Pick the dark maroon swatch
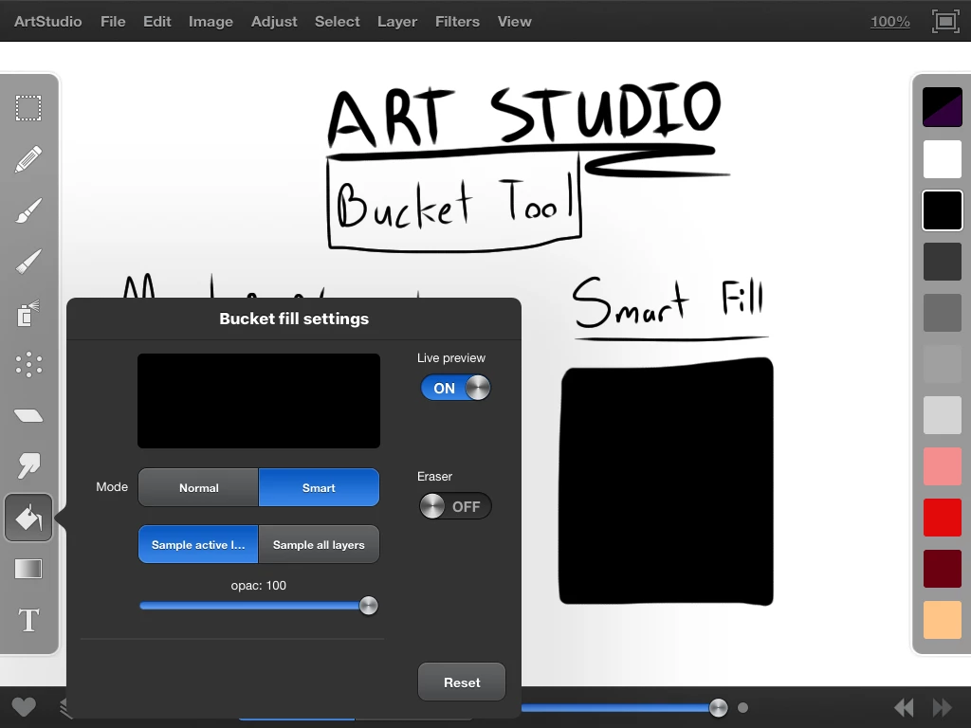Image resolution: width=971 pixels, height=728 pixels. [x=943, y=569]
